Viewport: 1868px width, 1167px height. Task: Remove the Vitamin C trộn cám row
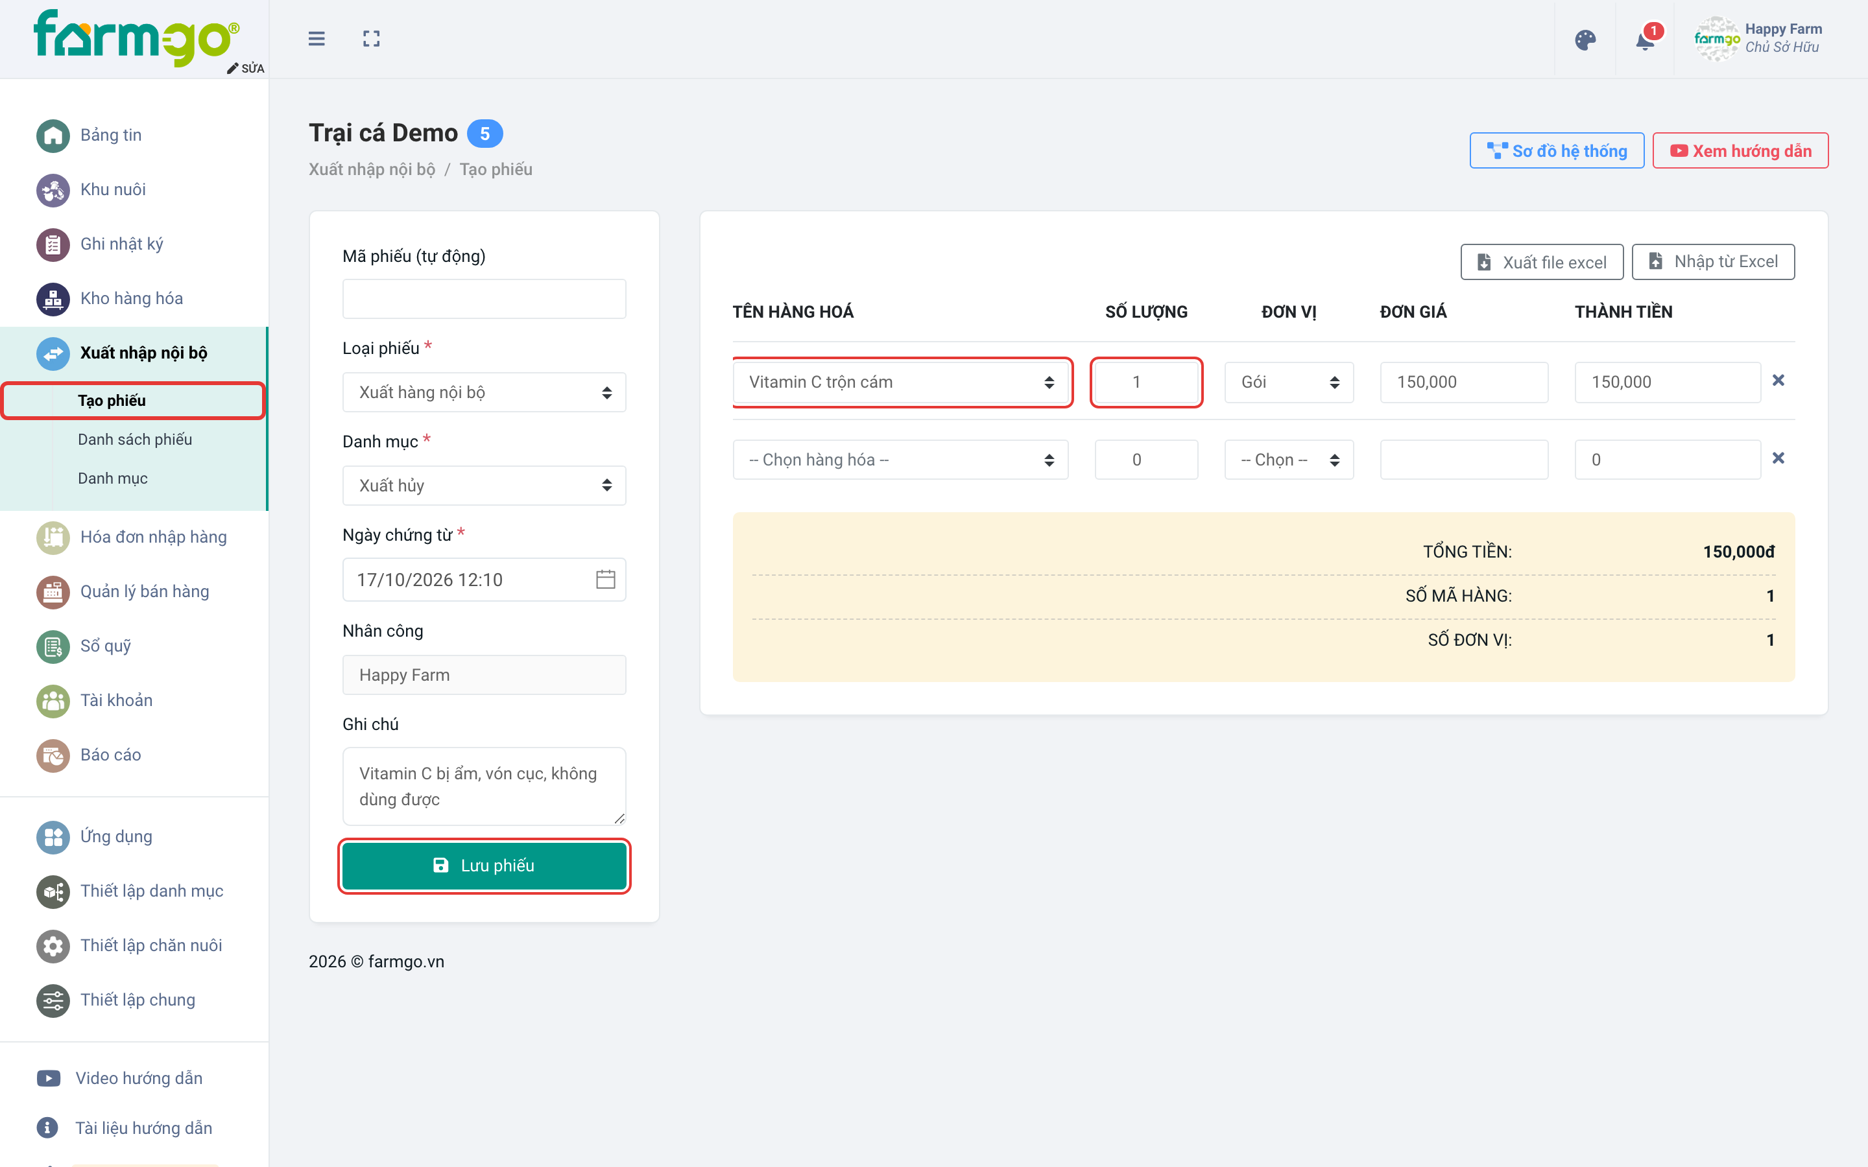point(1778,381)
